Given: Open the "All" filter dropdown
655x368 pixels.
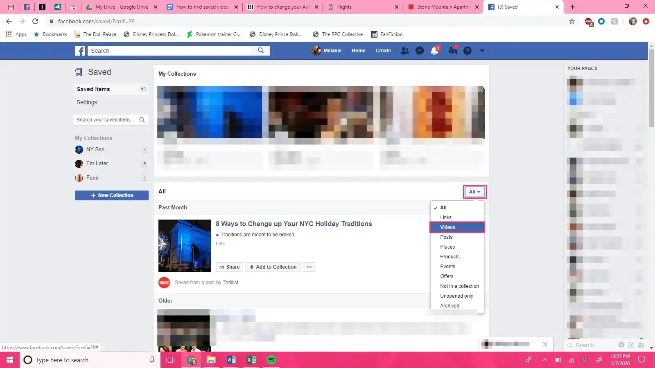Looking at the screenshot, I should coord(474,191).
